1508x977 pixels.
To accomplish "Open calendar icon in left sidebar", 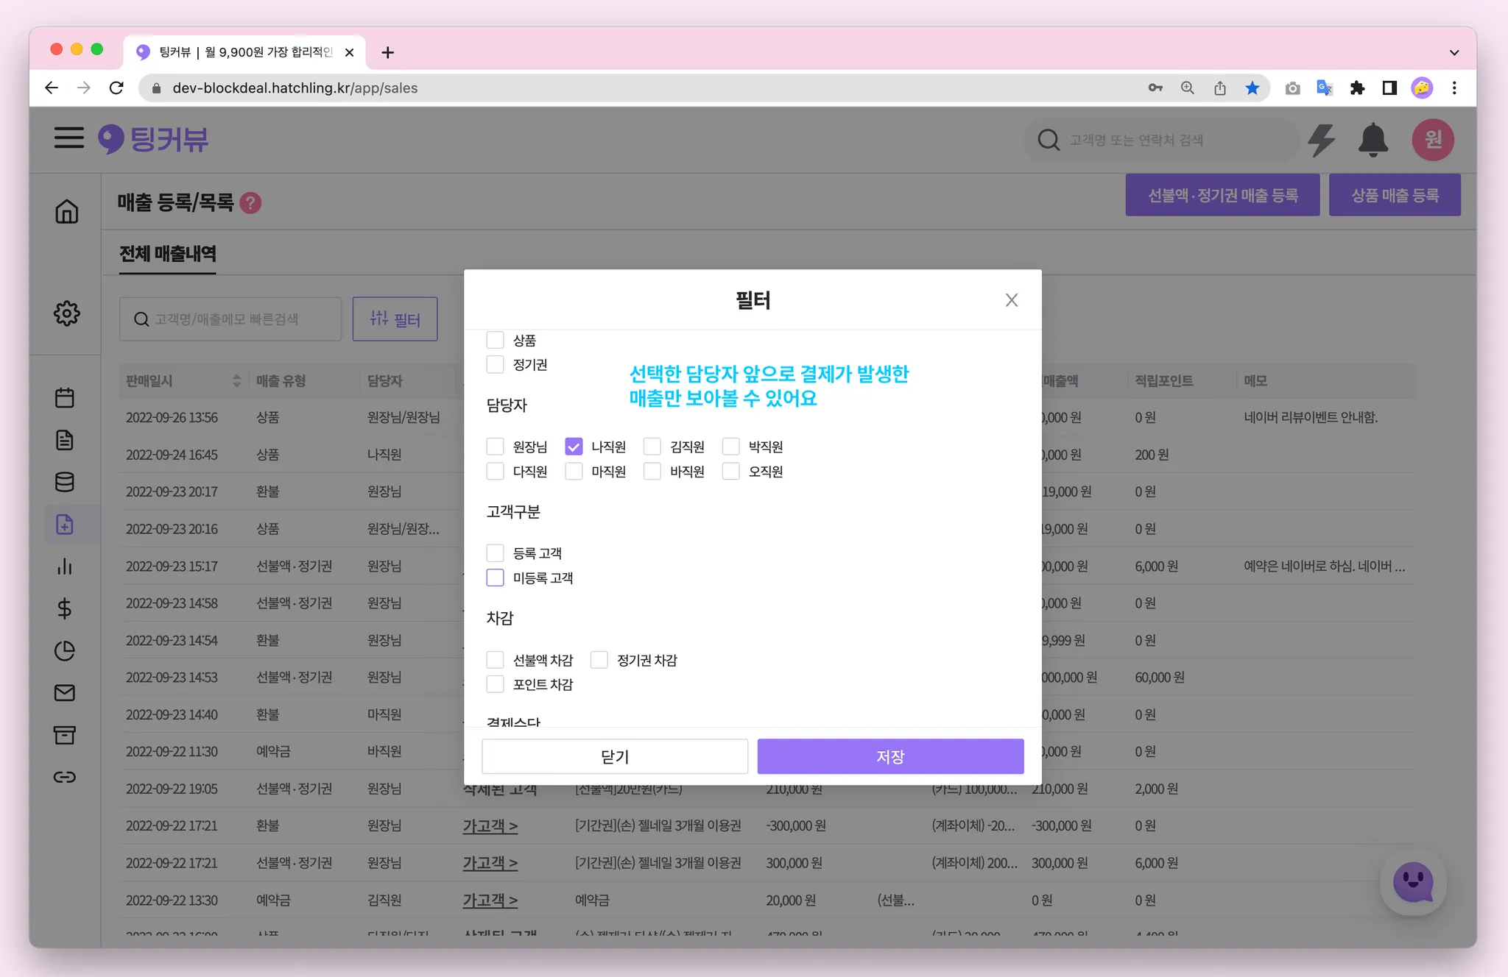I will pos(65,398).
